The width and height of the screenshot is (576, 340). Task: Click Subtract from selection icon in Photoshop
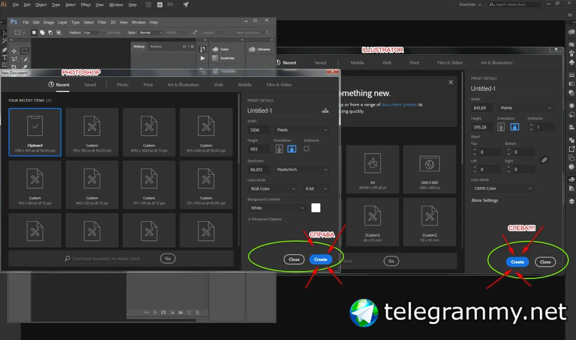coord(50,32)
